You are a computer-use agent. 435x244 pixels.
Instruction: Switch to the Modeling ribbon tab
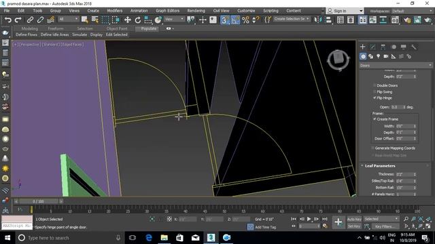[29, 28]
